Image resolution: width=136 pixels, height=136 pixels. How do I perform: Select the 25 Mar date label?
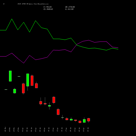(x=14, y=129)
